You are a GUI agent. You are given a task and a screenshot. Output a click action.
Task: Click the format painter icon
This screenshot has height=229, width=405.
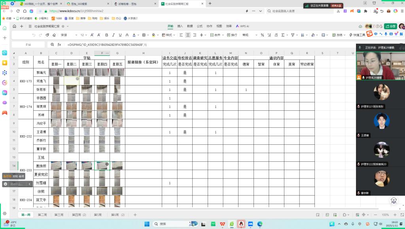coord(47,35)
